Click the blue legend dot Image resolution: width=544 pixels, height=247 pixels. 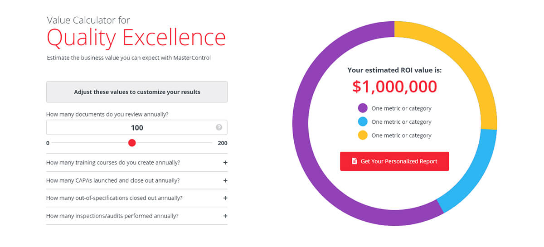coord(363,121)
